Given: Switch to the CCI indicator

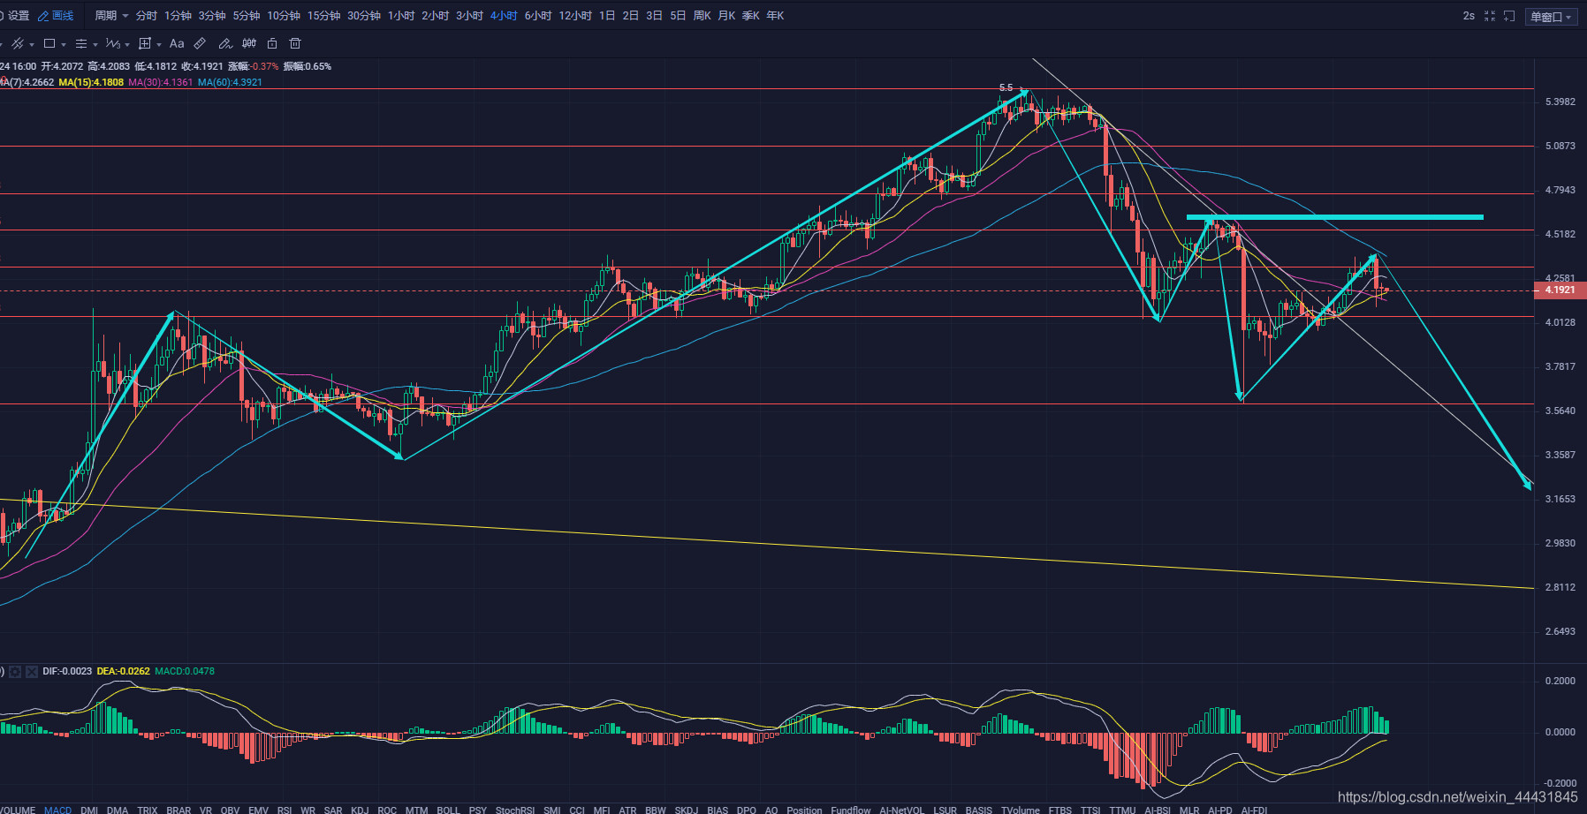Looking at the screenshot, I should (x=577, y=810).
